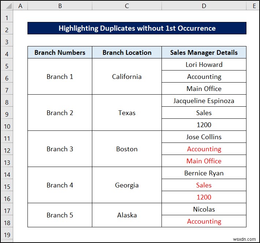260x243 pixels.
Task: Click the red Main Office cell in row 13
Action: point(204,161)
